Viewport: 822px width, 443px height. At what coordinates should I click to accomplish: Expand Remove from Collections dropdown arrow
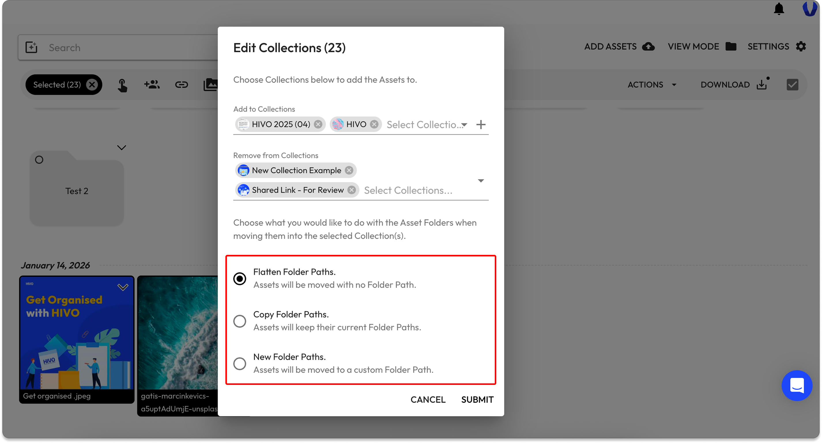pyautogui.click(x=480, y=181)
